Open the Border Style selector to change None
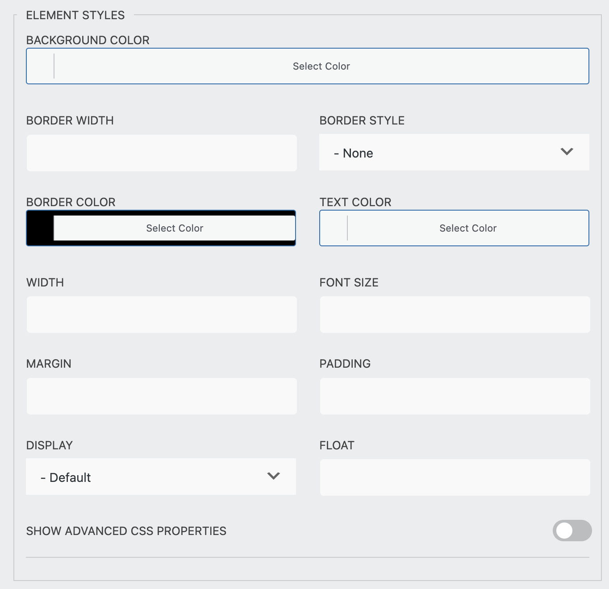 [x=454, y=152]
